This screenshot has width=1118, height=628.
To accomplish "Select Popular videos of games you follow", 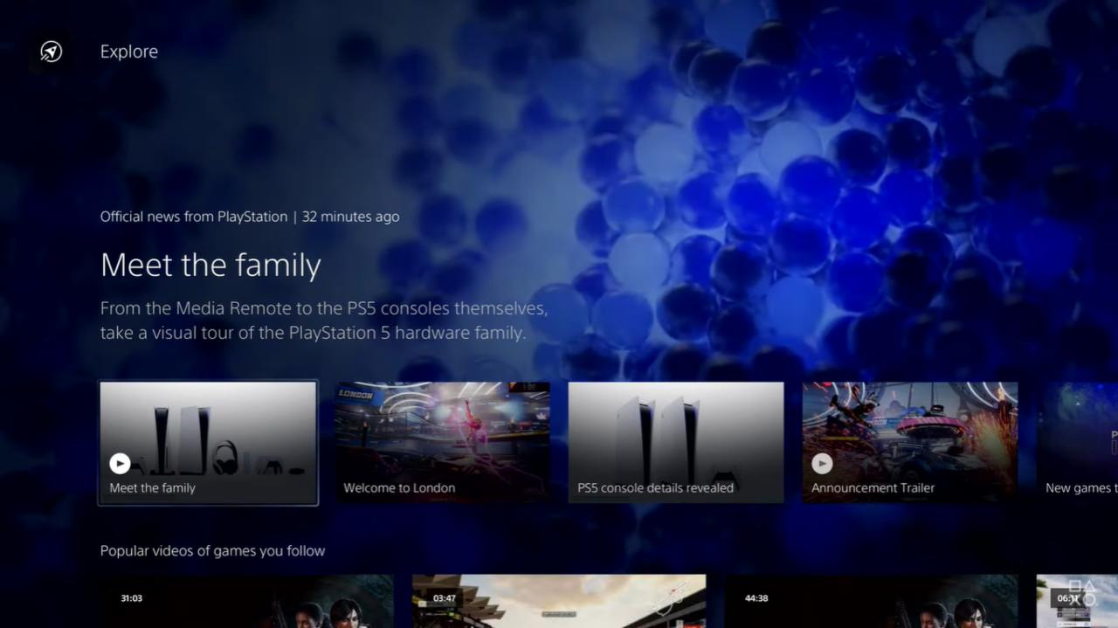I will [212, 551].
